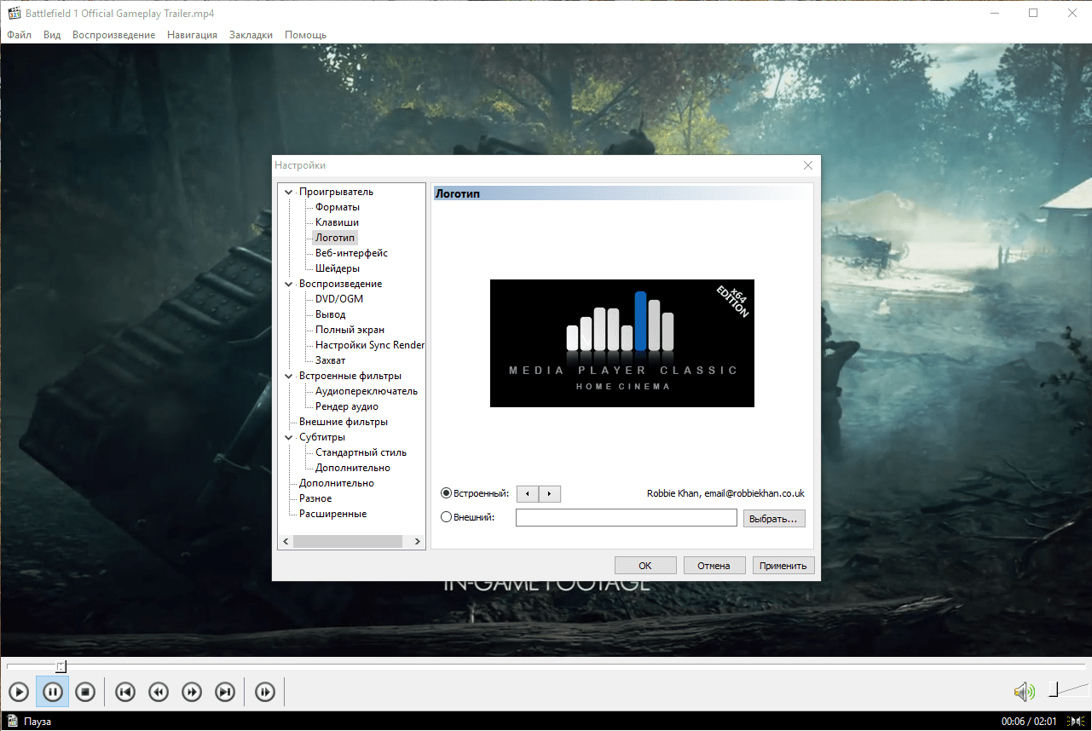
Task: Select Полный экран in the settings tree
Action: coord(350,330)
